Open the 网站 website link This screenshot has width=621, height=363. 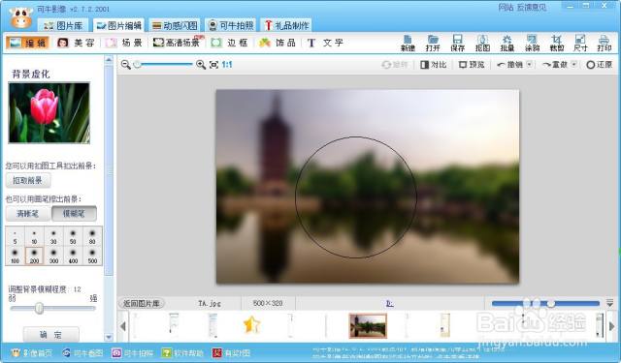pyautogui.click(x=506, y=8)
